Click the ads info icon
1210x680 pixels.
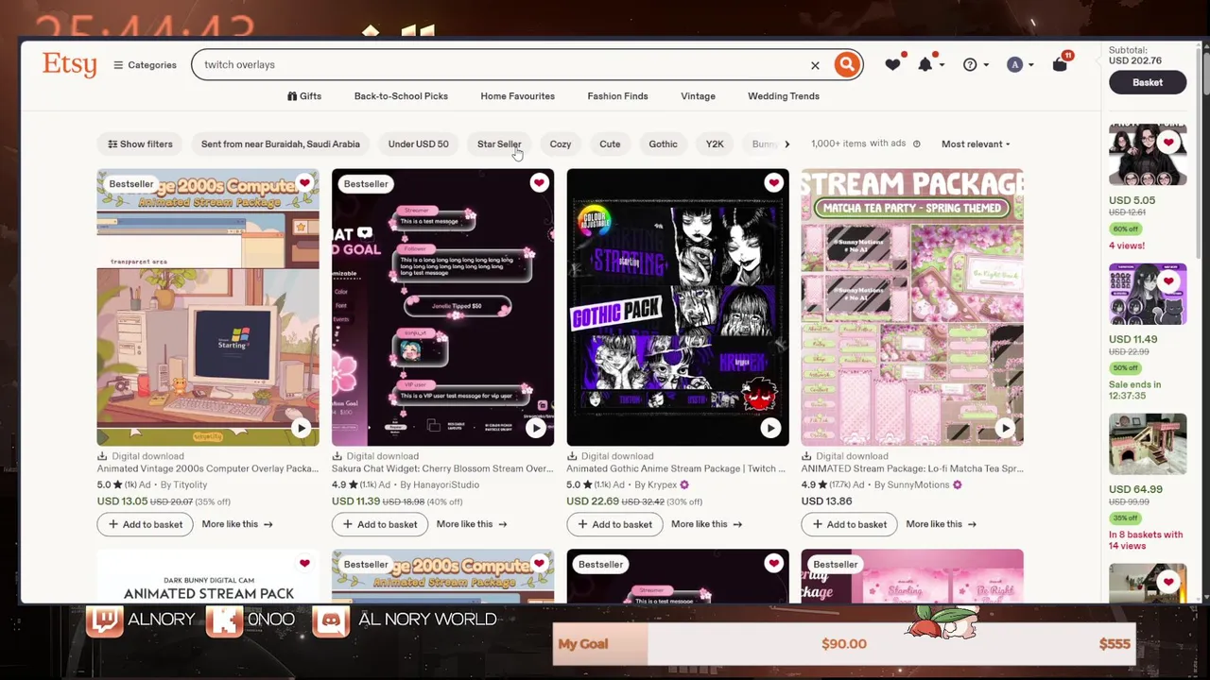[x=916, y=144]
